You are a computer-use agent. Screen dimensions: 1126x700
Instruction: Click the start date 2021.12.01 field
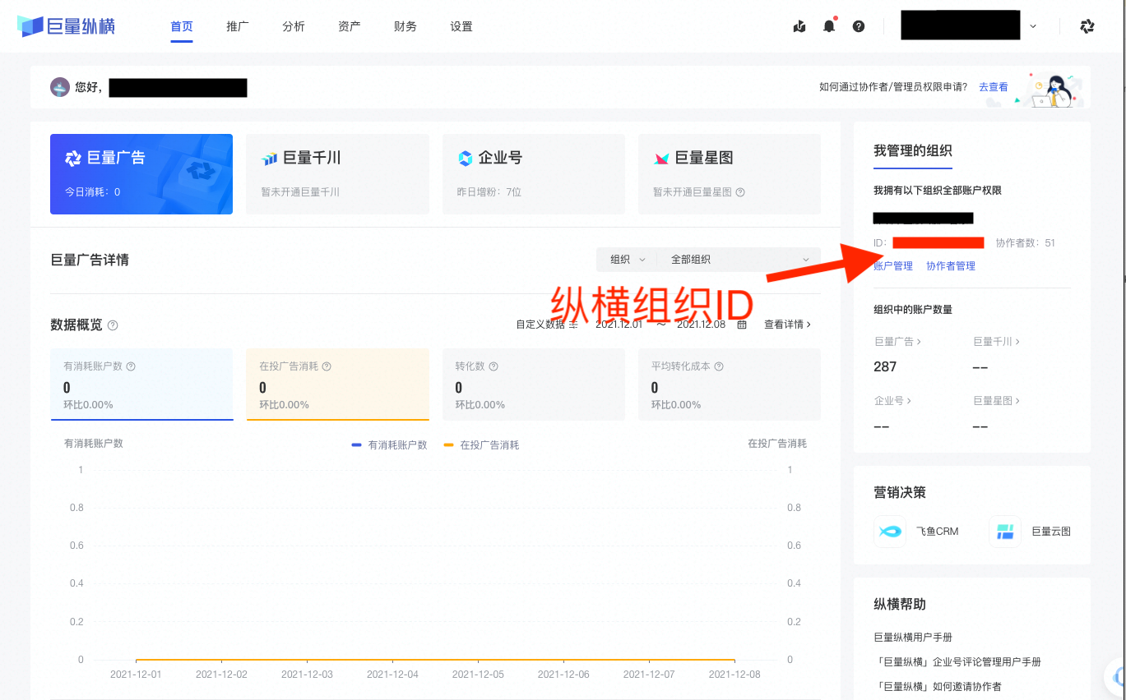619,325
